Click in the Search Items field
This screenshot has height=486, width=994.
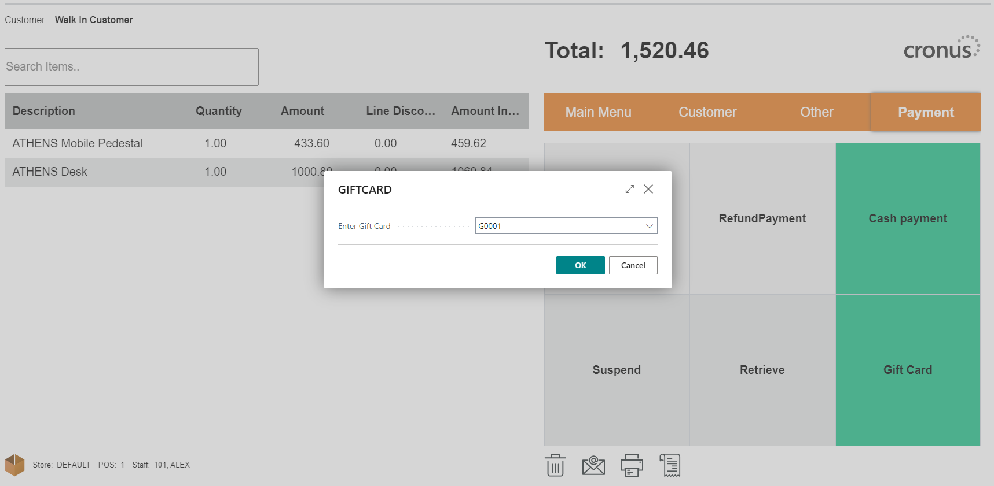point(131,67)
